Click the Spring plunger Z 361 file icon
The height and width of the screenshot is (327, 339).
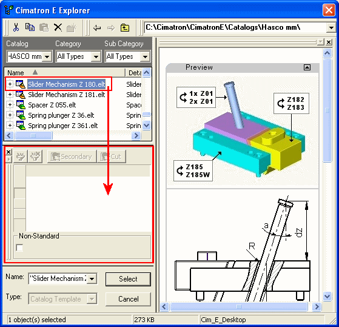click(21, 126)
